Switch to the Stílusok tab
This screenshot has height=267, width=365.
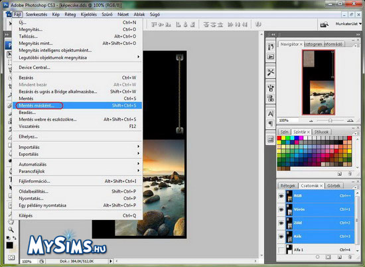321,132
